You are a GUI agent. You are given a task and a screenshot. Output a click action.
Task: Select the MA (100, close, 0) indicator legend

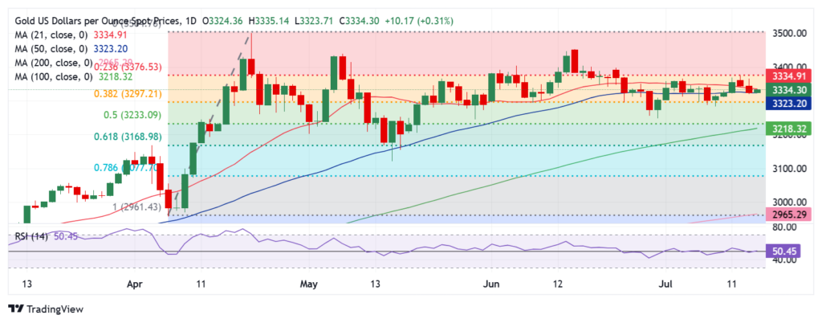point(51,76)
